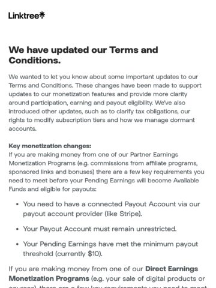
Task: Click the word 'Conditions.' in the heading
Action: point(35,60)
